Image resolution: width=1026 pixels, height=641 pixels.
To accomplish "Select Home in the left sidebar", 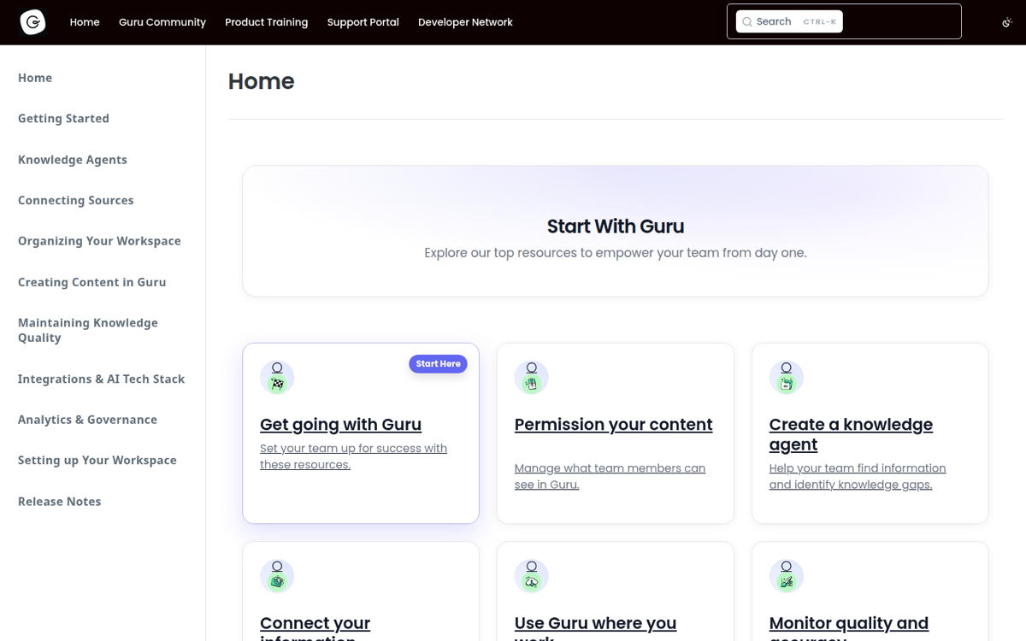I will (35, 78).
